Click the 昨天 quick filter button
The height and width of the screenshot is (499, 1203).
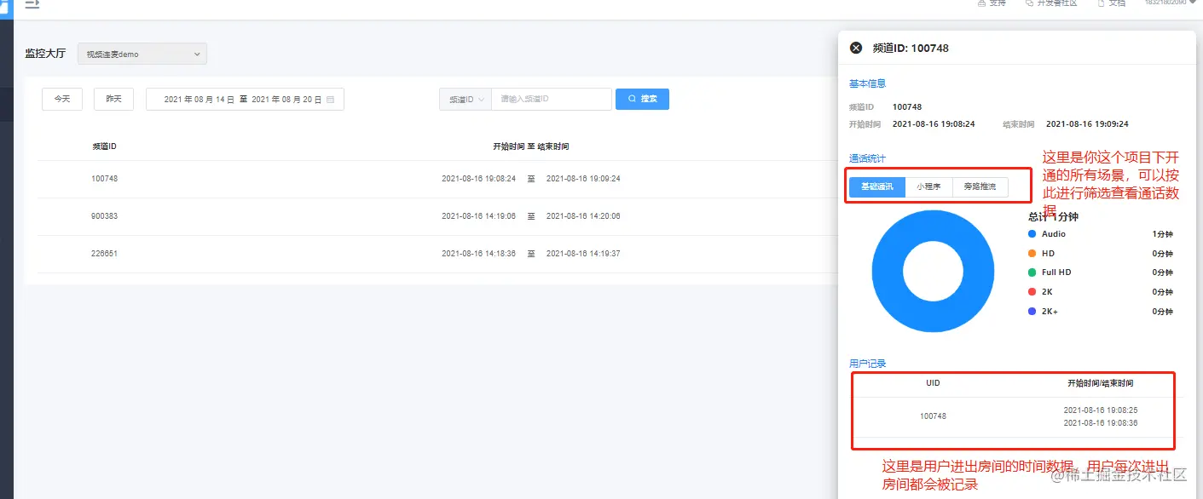[x=113, y=99]
